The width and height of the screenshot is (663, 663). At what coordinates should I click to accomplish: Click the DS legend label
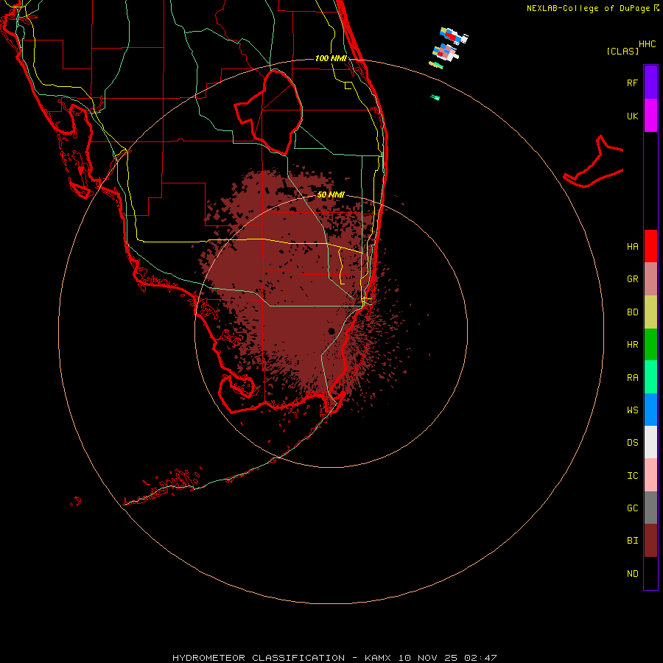point(632,443)
